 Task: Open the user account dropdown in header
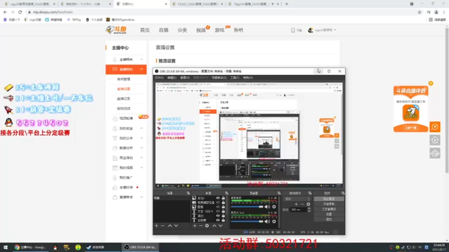322,30
